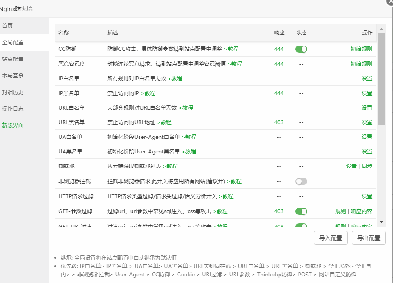Image resolution: width=393 pixels, height=283 pixels.
Task: Click the 导出配置 button
Action: [369, 238]
